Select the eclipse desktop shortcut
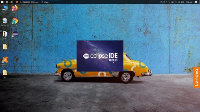 point(15,35)
